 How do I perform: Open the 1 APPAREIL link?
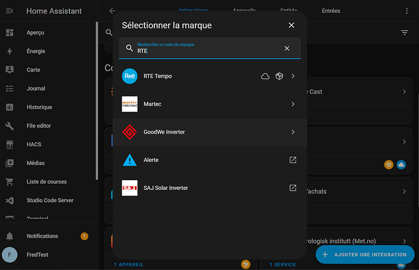coord(129,265)
